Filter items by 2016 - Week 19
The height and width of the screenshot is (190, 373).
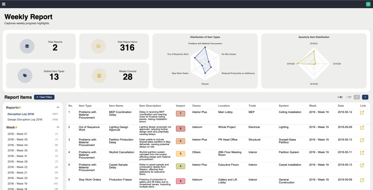[x=18, y=184]
